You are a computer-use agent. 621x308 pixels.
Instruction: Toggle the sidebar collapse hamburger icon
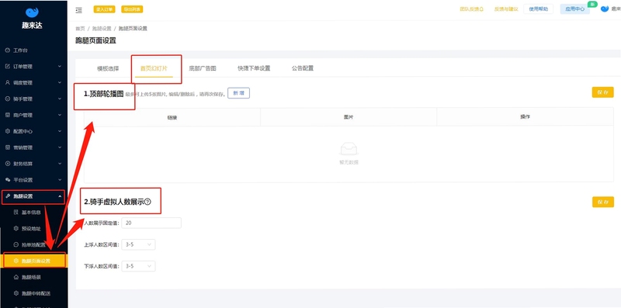pyautogui.click(x=79, y=10)
